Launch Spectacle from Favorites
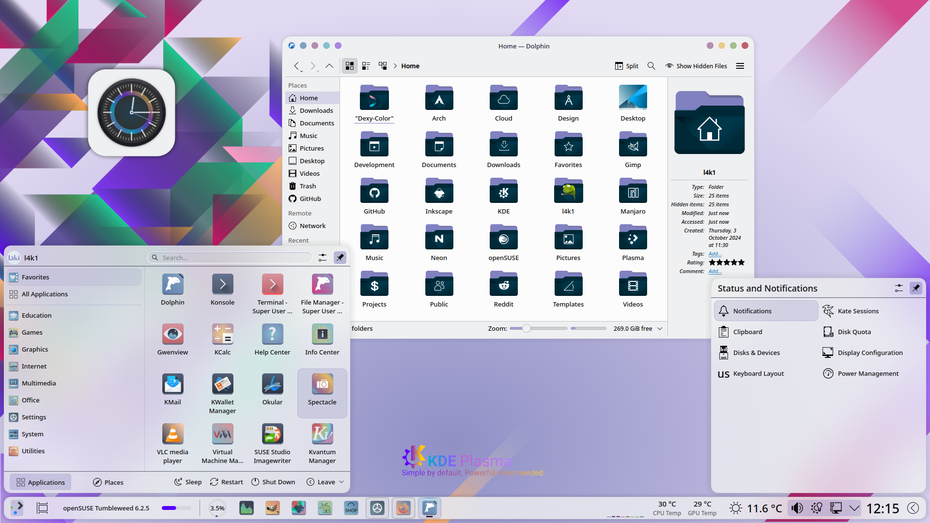Image resolution: width=930 pixels, height=523 pixels. click(322, 393)
